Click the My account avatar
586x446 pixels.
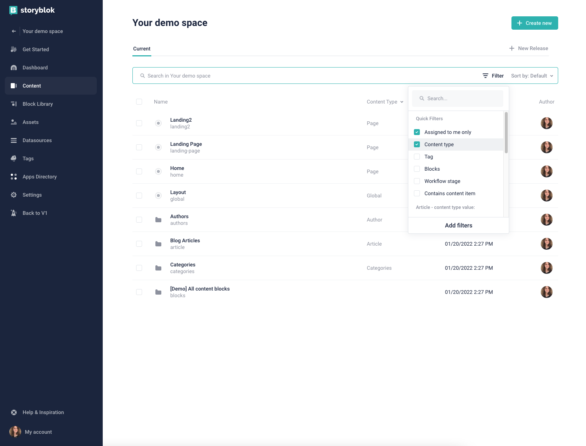(15, 432)
